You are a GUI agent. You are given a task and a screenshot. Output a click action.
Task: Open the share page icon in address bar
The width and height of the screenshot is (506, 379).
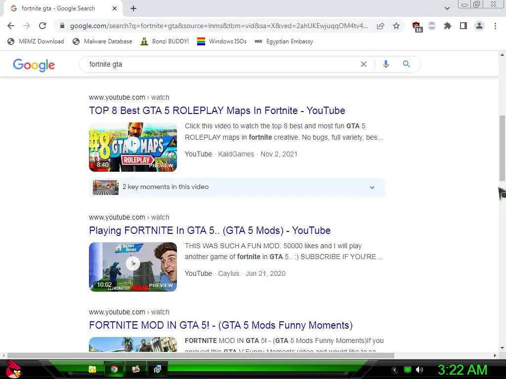coord(380,26)
